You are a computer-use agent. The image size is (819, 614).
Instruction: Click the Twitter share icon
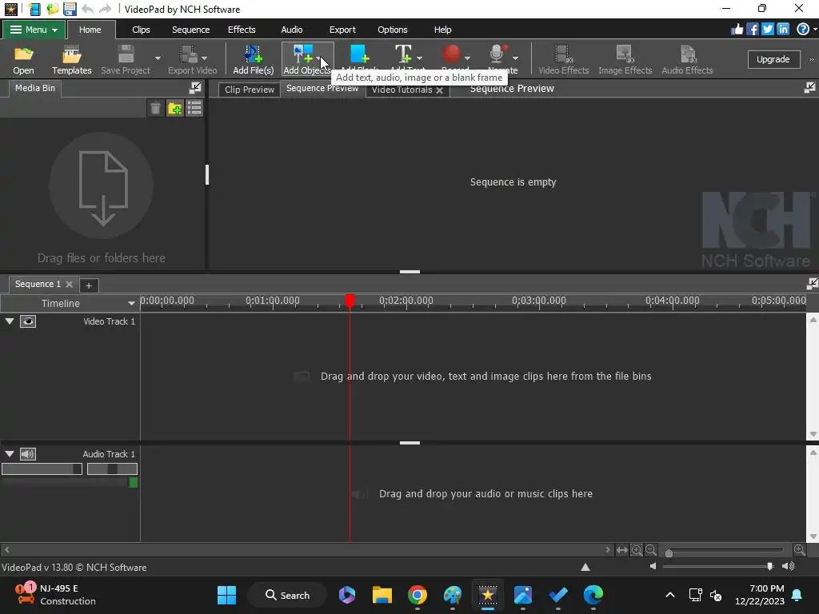pos(767,30)
